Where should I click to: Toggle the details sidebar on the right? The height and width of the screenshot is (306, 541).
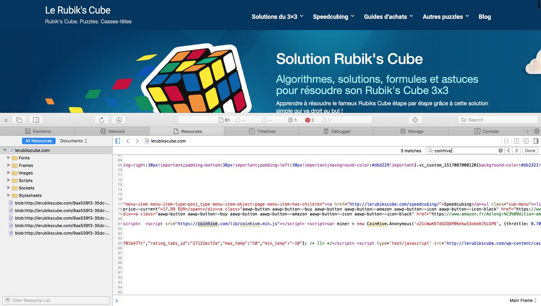coord(536,141)
